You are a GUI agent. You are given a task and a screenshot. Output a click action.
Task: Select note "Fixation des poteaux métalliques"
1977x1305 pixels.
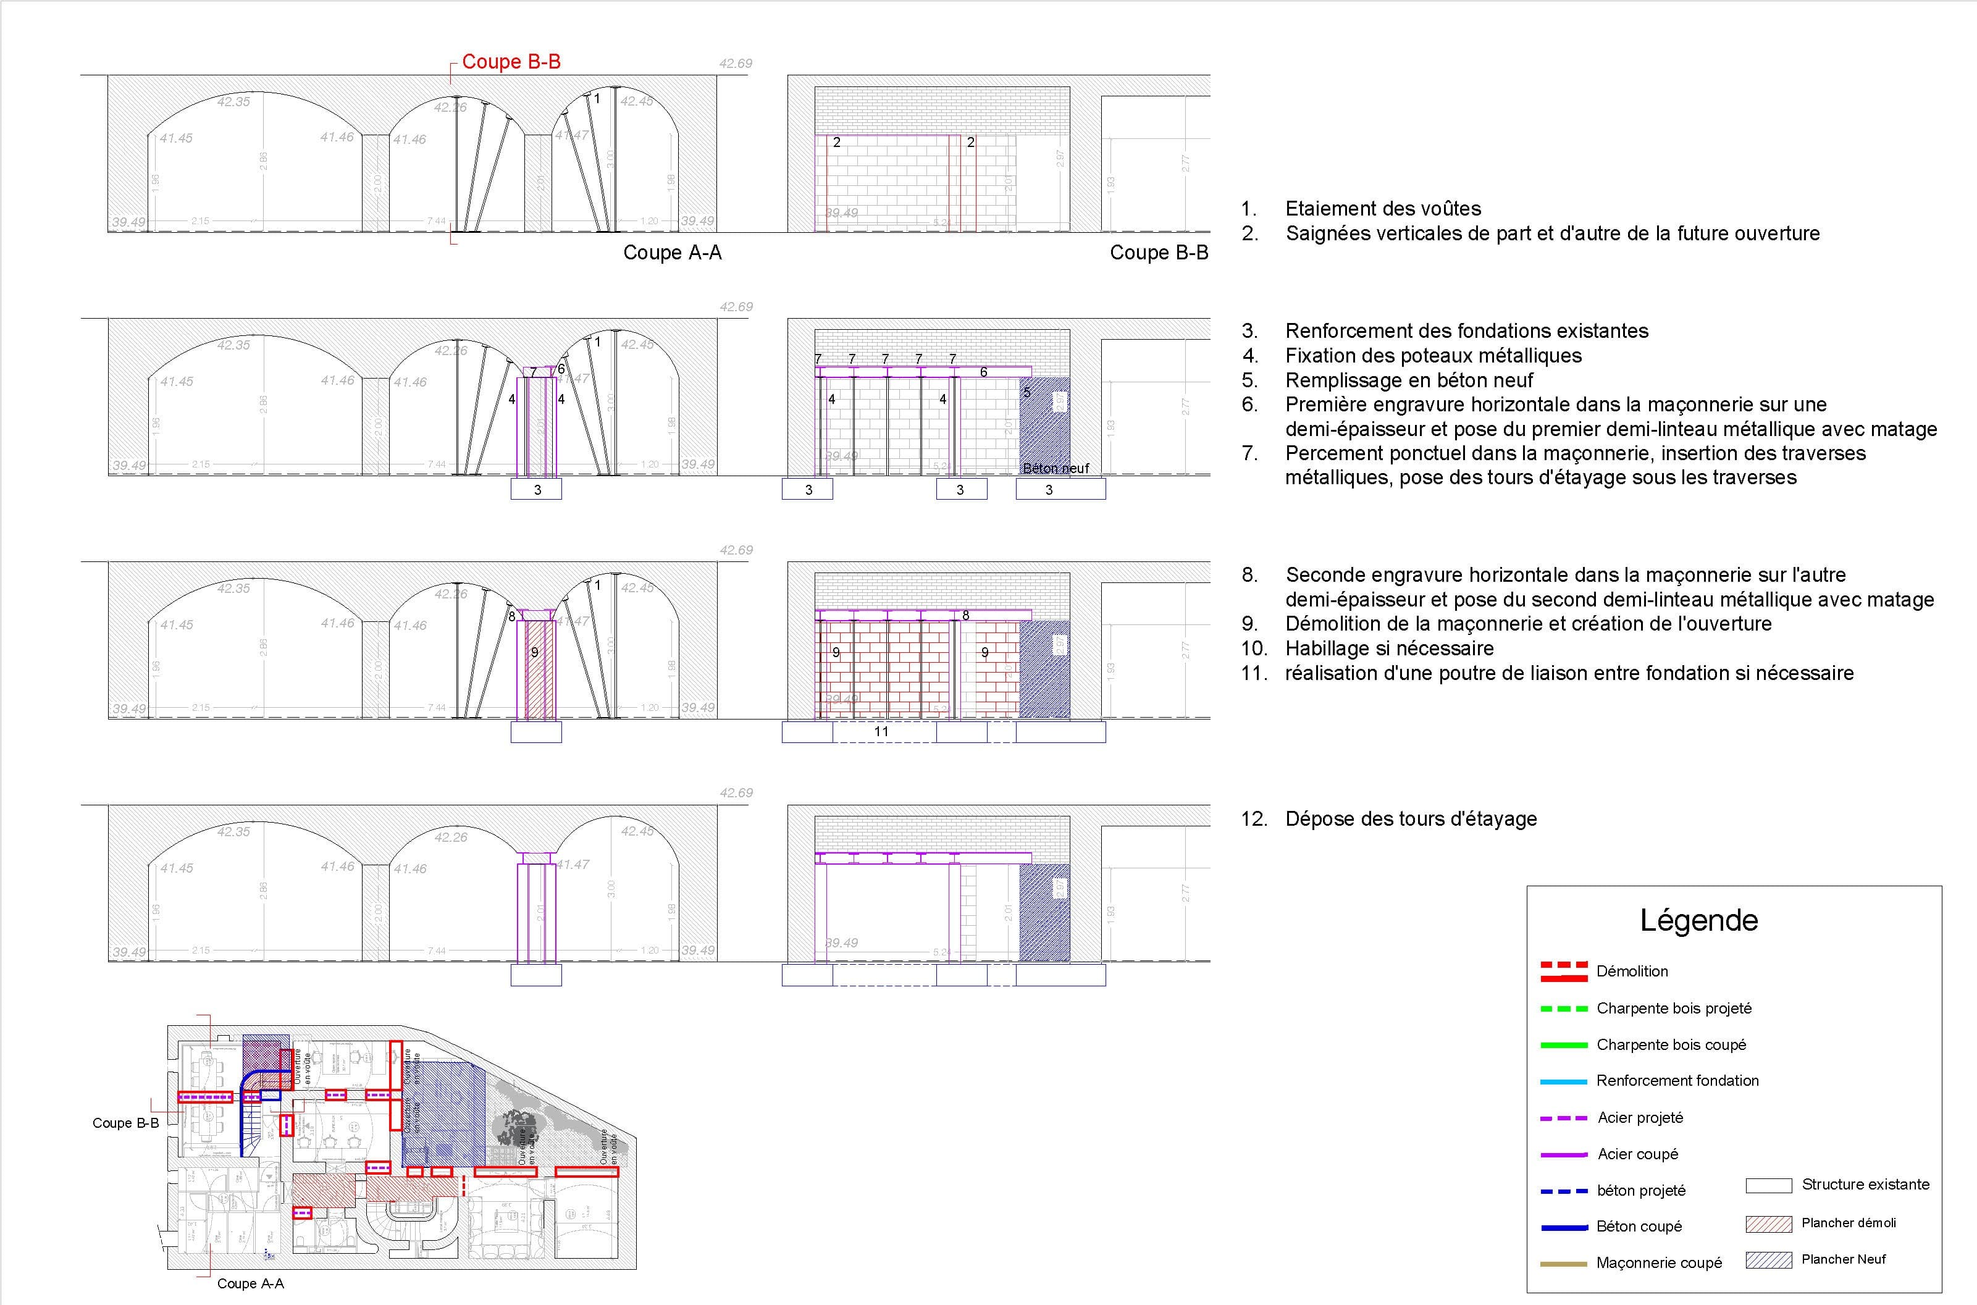pyautogui.click(x=1433, y=356)
